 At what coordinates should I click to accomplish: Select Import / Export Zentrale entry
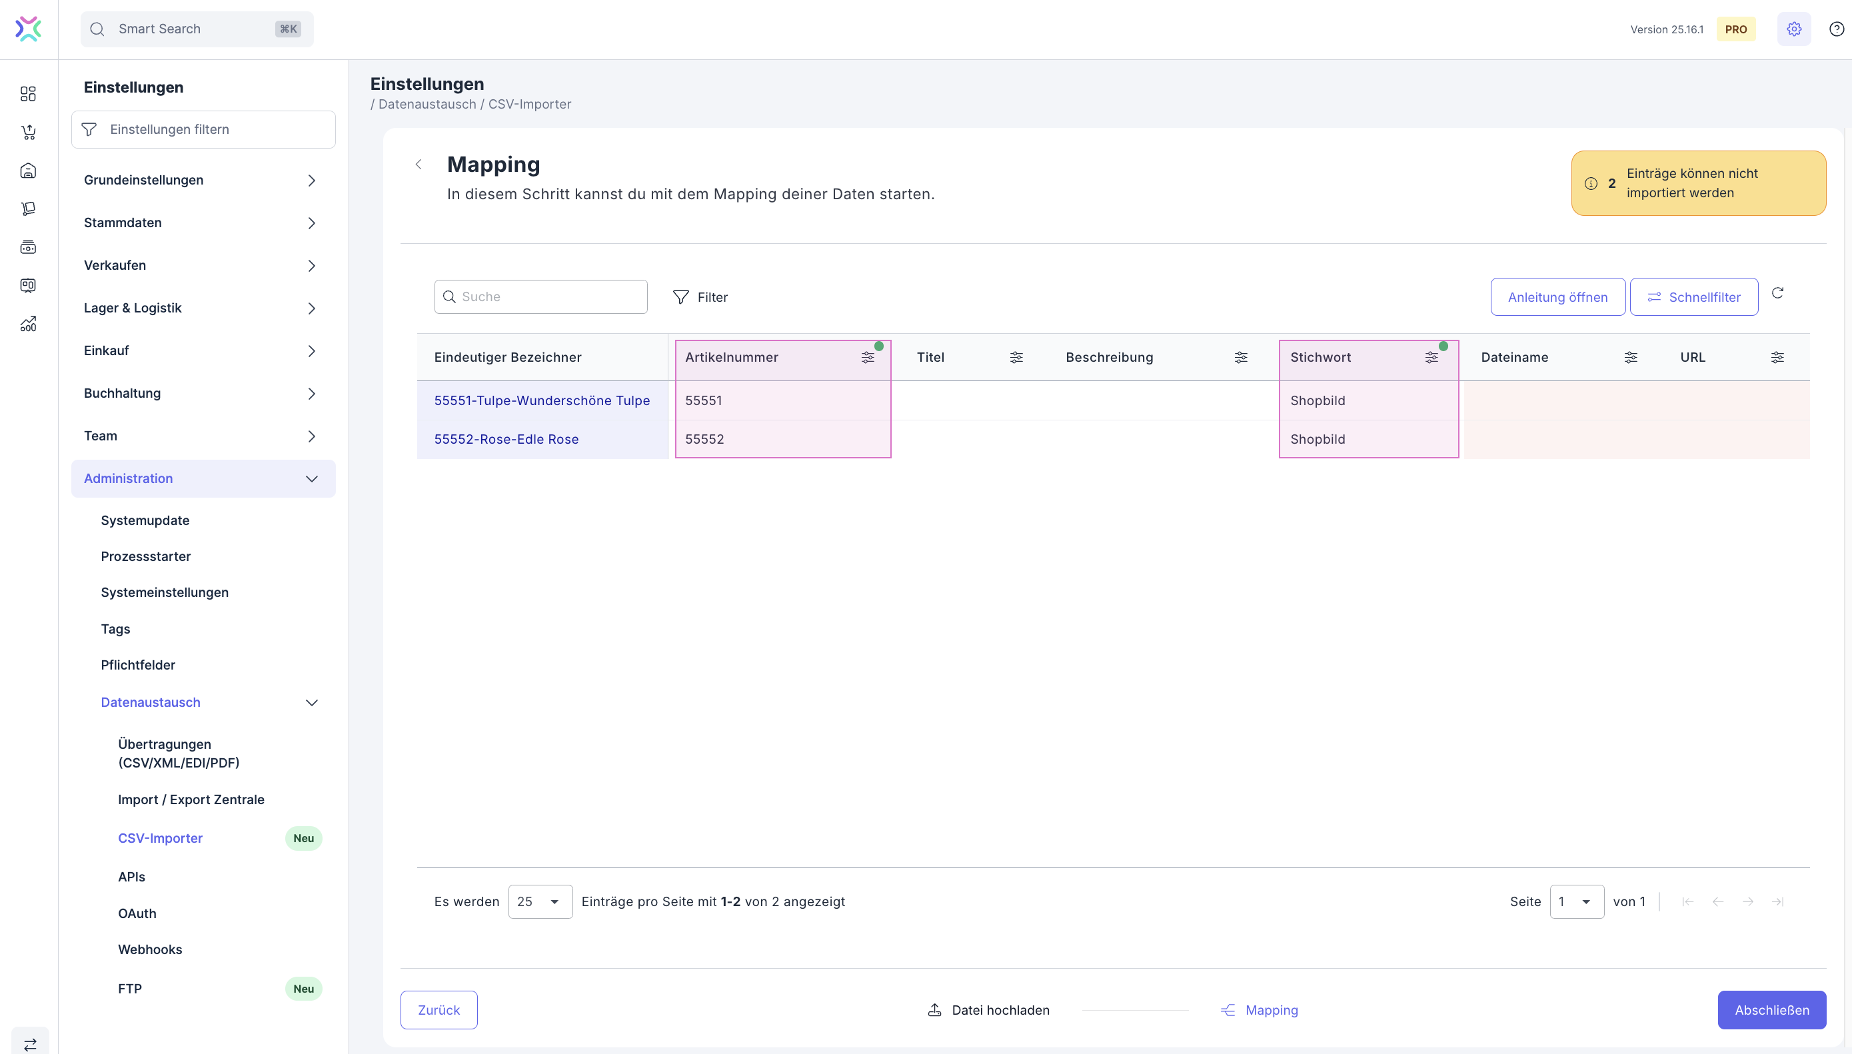point(191,800)
